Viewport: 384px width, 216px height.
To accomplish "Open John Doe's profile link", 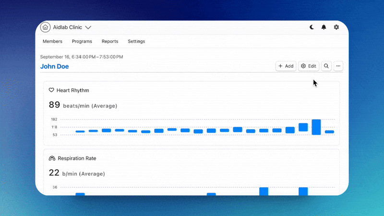I will [54, 66].
